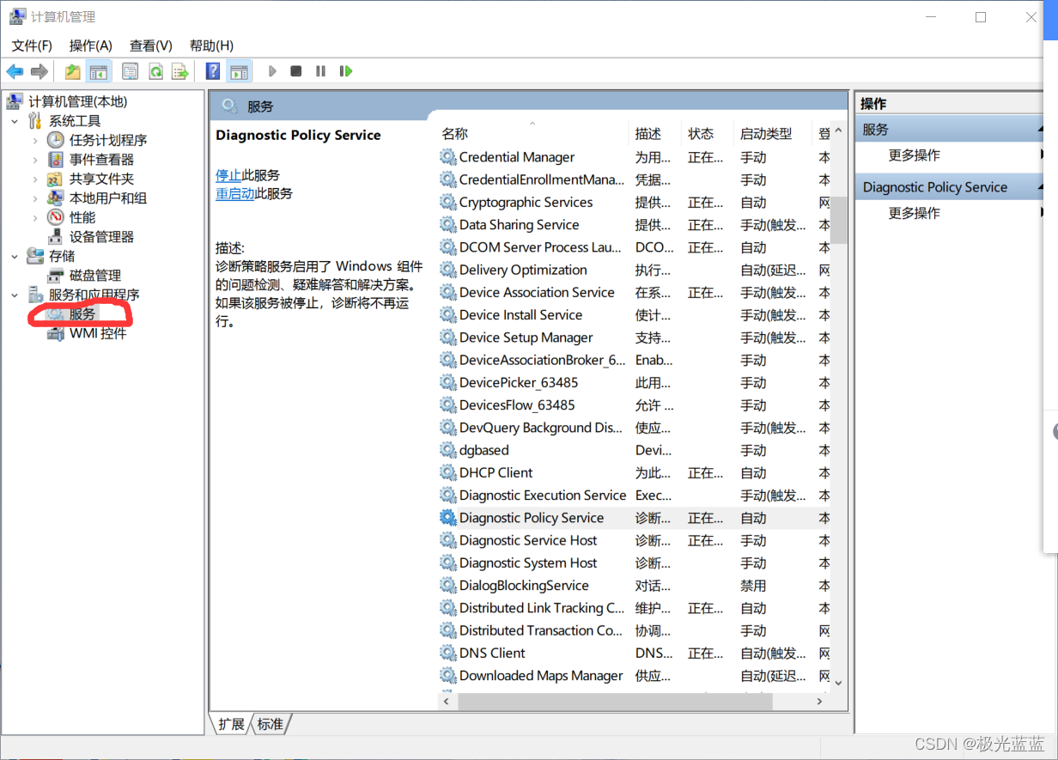
Task: Switch to the 标准 tab
Action: [x=271, y=724]
